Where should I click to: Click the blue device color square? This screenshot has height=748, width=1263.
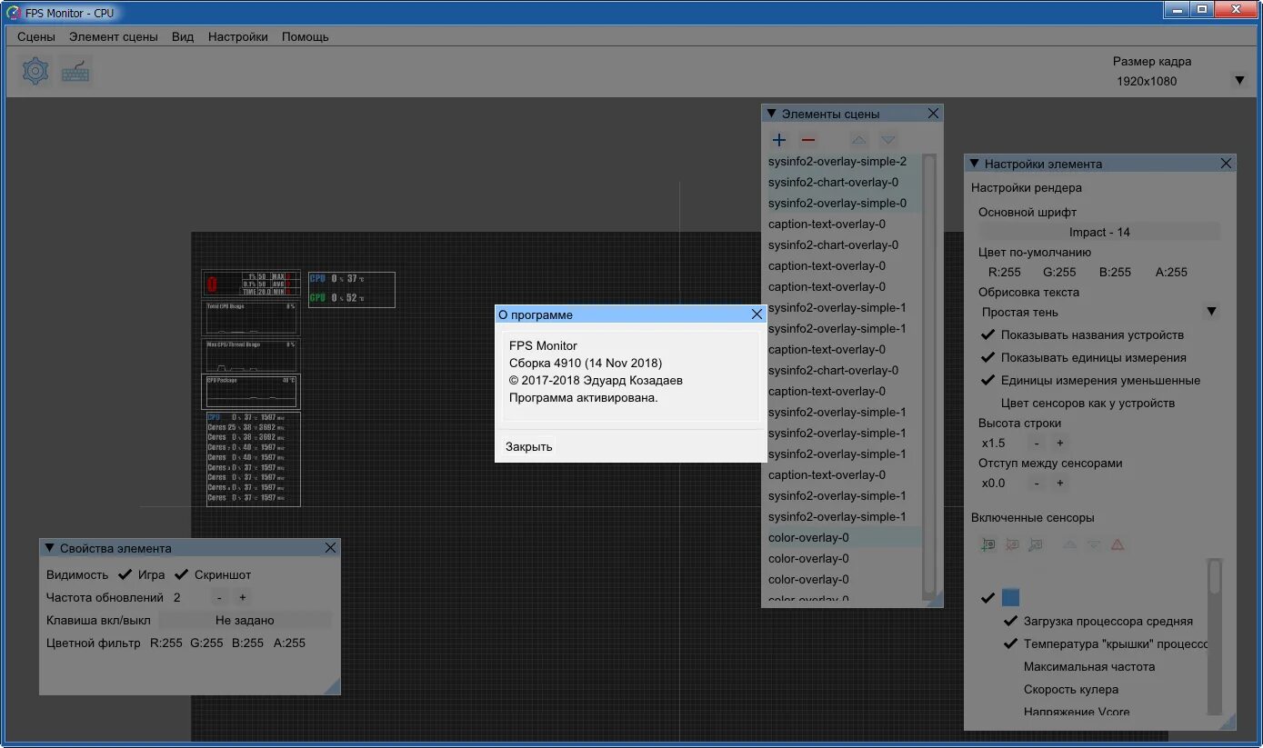1011,597
